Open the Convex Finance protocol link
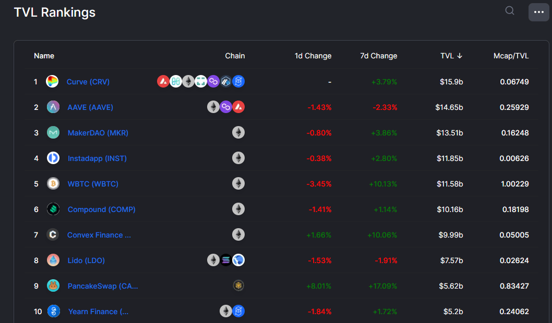Screen dimensions: 552x323 [x=99, y=235]
